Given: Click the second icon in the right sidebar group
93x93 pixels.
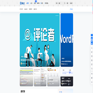Looking at the screenshot, I should pyautogui.click(x=92, y=52).
